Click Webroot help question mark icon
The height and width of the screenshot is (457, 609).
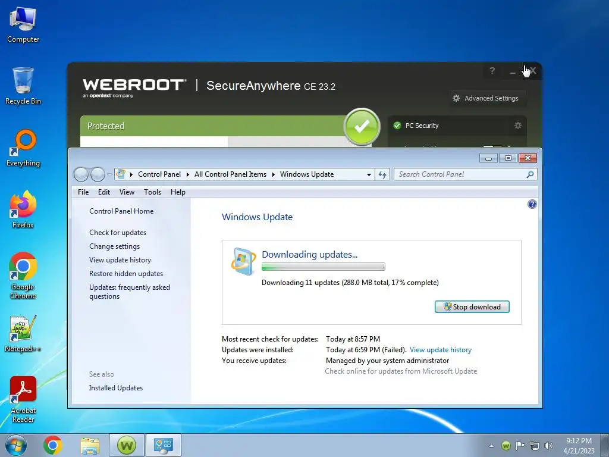492,70
